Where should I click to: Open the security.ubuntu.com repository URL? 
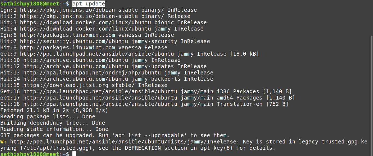coord(74,41)
